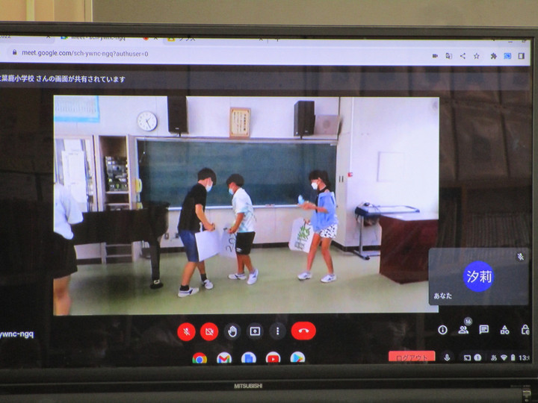Open the activities shapes icon
The height and width of the screenshot is (403, 538).
tap(504, 330)
